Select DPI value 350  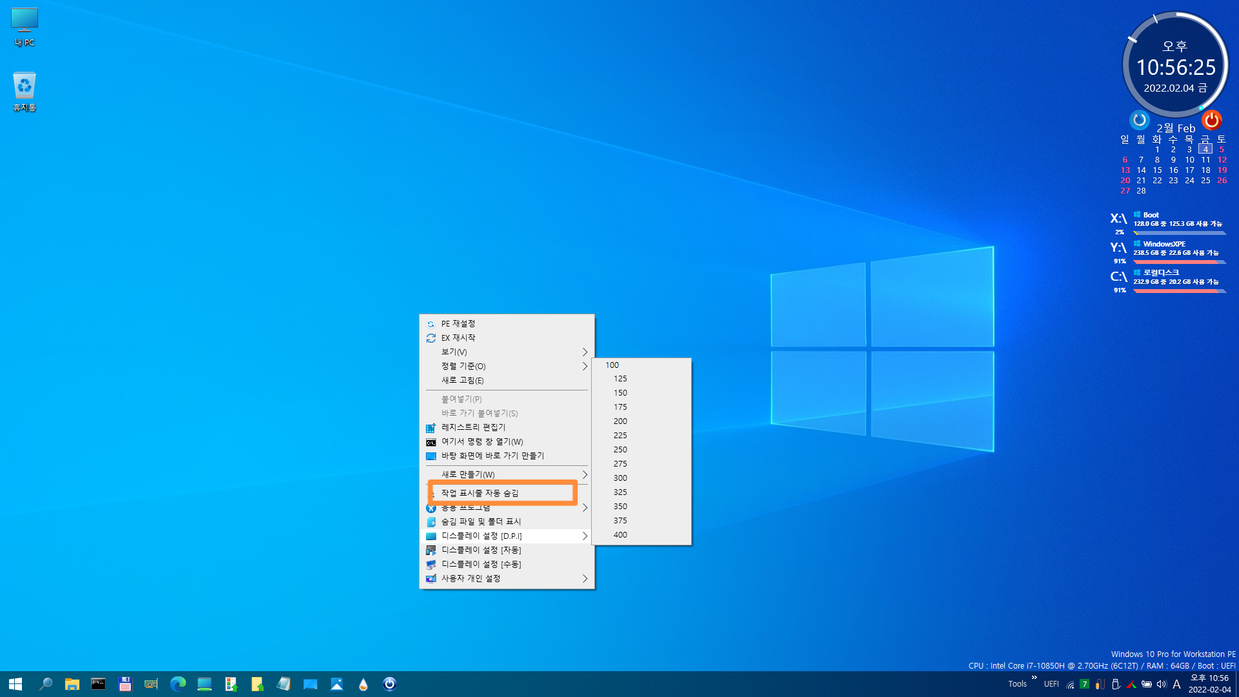point(641,507)
